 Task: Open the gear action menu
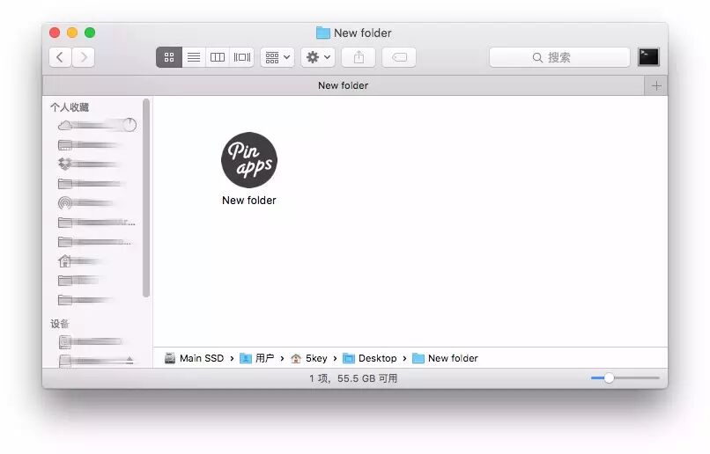318,57
